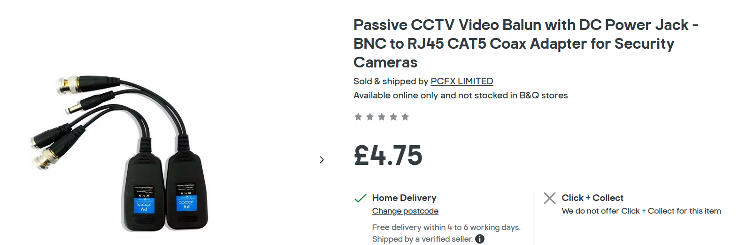
Task: Click the second rating star
Action: click(370, 117)
